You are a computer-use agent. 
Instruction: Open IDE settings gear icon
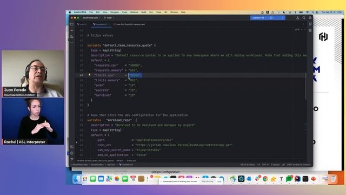pos(310,18)
